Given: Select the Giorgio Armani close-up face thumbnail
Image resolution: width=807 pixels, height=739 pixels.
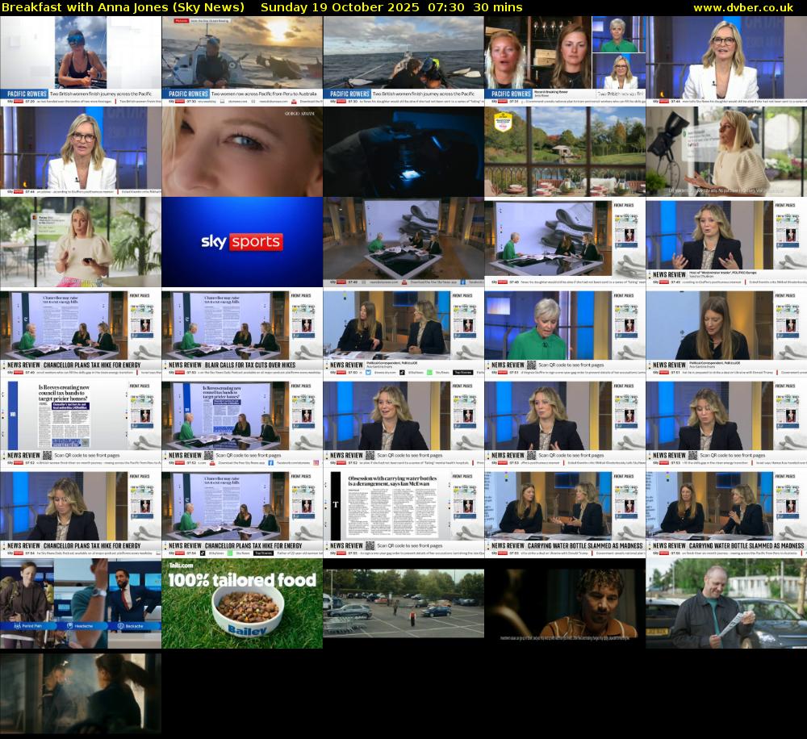Looking at the screenshot, I should pos(241,152).
